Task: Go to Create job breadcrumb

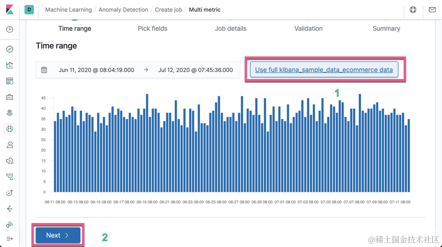Action: pyautogui.click(x=168, y=10)
